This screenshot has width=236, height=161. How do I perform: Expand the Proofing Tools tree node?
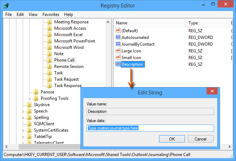pos(30,99)
